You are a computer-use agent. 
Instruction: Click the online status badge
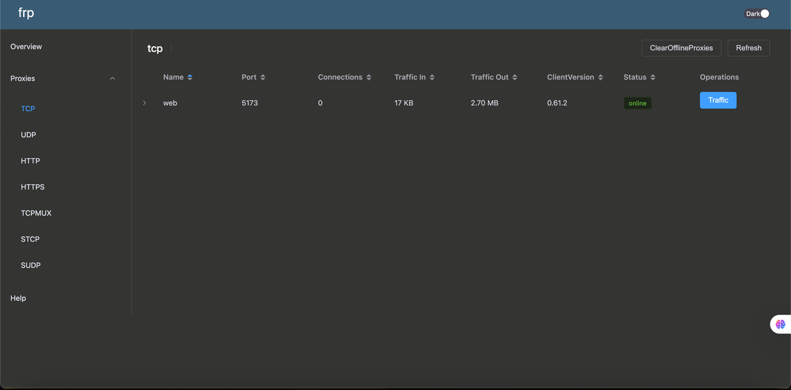(x=637, y=103)
